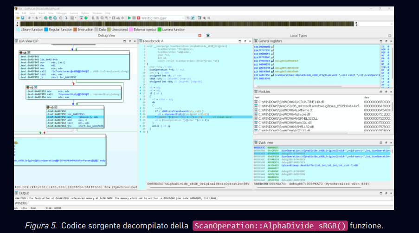
Task: Select the Pseudocode-A panel title
Action: pos(153,41)
